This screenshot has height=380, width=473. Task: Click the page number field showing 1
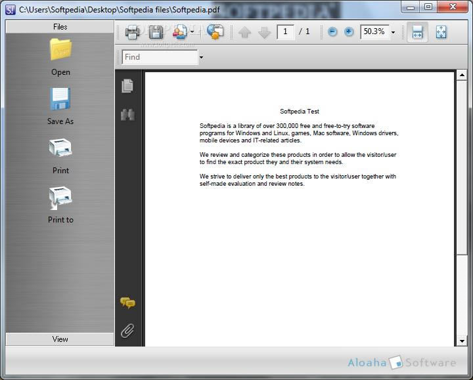click(x=285, y=32)
